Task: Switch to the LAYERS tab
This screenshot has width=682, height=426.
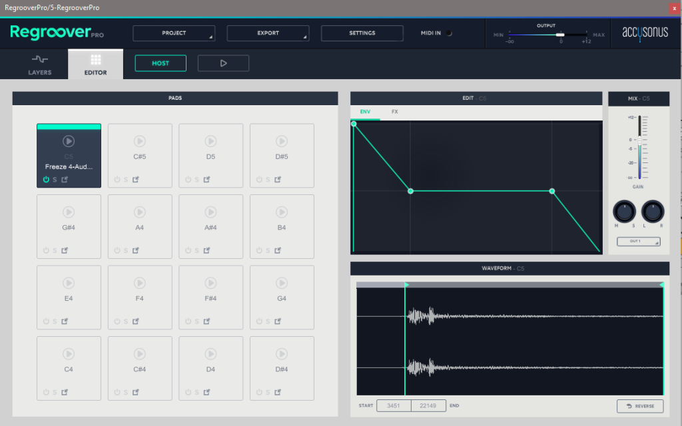Action: click(x=39, y=65)
